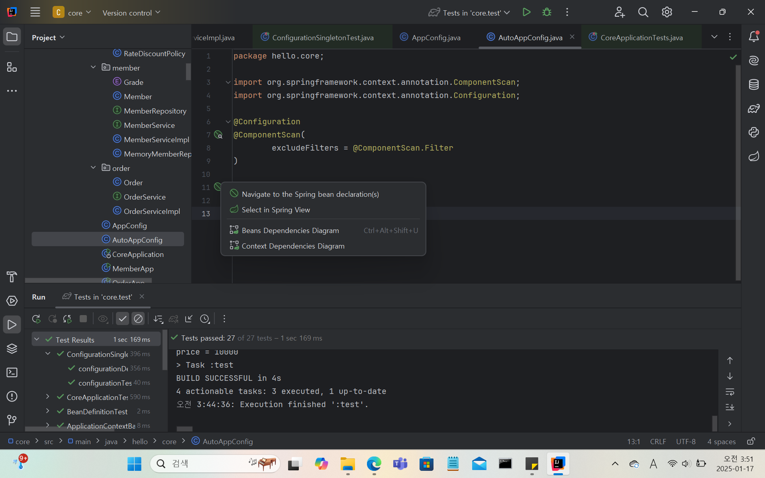Open the core project dropdown
765x478 pixels.
point(72,12)
